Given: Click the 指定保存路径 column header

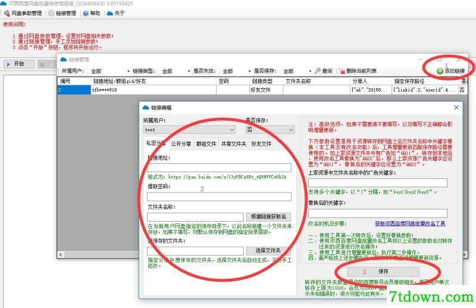Looking at the screenshot, I should 425,81.
